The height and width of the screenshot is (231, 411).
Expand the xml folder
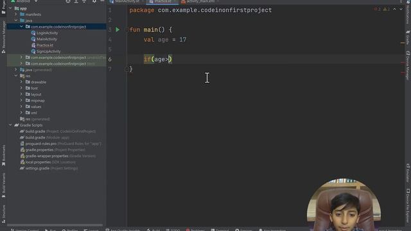tap(21, 113)
